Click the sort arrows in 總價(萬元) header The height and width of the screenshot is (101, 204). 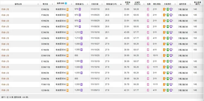pos(88,4)
